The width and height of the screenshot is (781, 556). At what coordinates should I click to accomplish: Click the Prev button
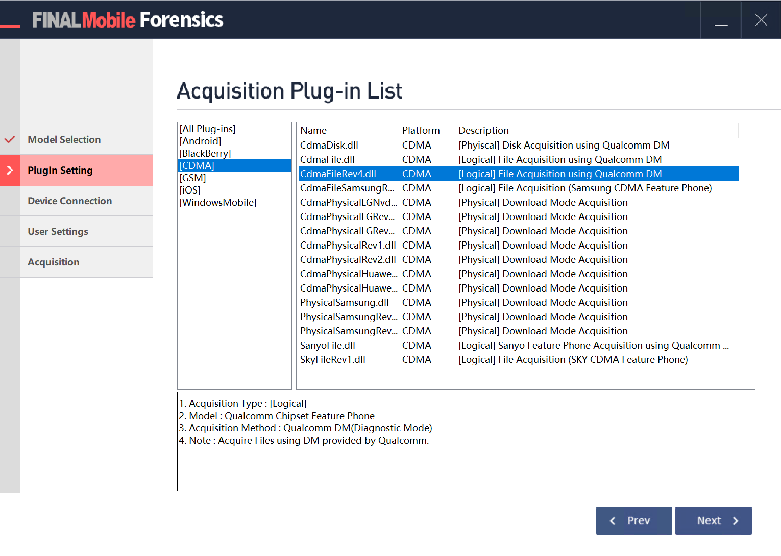(x=633, y=521)
